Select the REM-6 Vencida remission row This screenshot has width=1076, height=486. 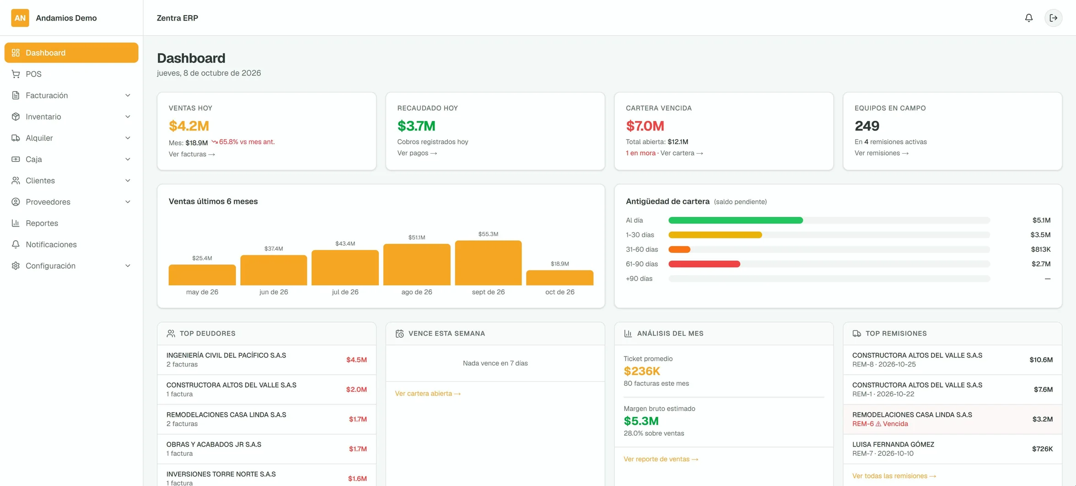[x=952, y=419]
